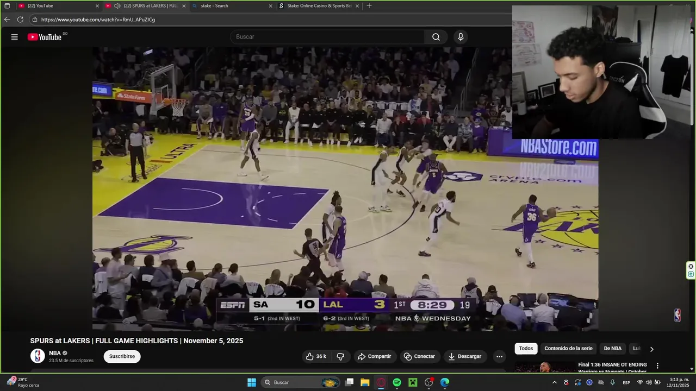Open the Windows Start menu
Screen dimensions: 696x391
(252, 382)
